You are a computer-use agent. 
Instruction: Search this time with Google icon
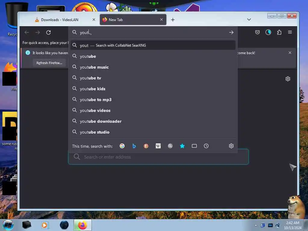point(122,146)
